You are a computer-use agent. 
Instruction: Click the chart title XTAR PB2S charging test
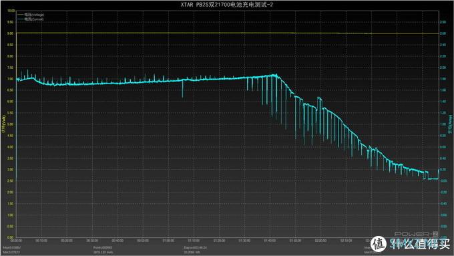click(227, 5)
